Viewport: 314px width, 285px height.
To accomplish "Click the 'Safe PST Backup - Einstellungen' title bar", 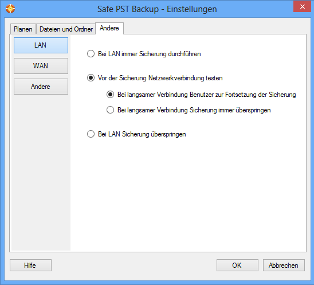I will tap(157, 9).
